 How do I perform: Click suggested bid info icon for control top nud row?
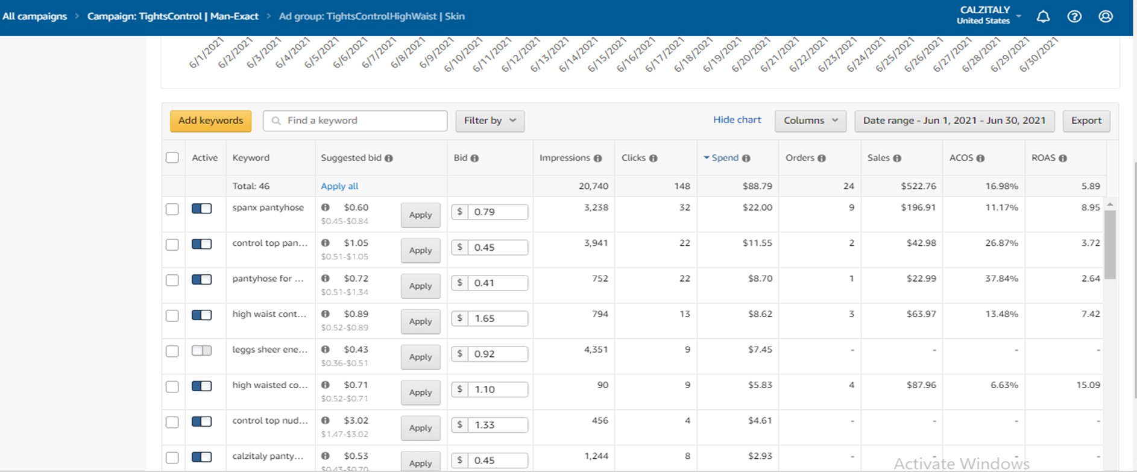326,421
